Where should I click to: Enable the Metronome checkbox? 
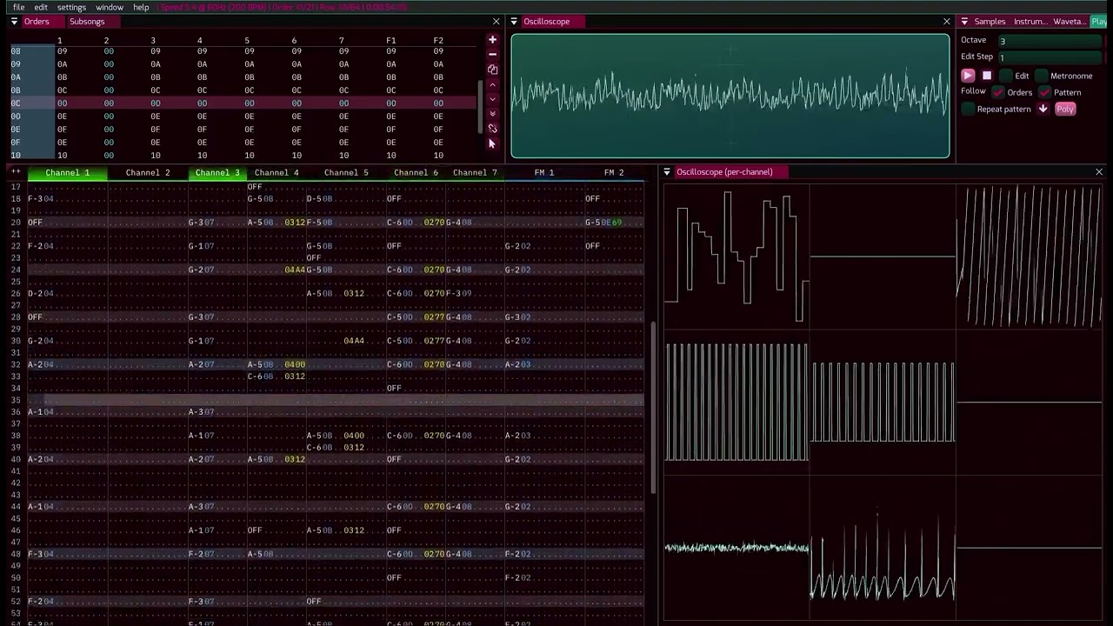1041,76
